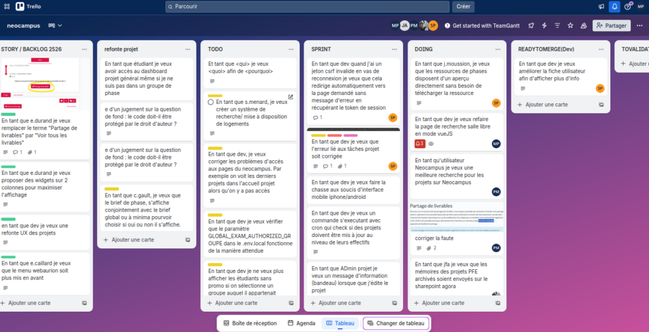
Task: Open the Trello app switcher grid
Action: pyautogui.click(x=6, y=6)
